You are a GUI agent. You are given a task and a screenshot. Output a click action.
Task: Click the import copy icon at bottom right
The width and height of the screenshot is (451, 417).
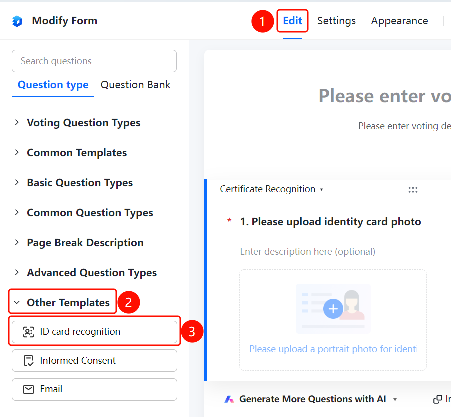(438, 399)
